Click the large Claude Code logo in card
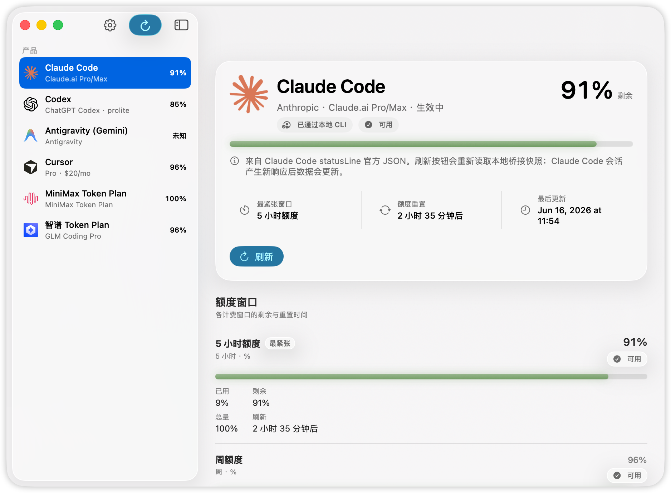 pyautogui.click(x=249, y=94)
